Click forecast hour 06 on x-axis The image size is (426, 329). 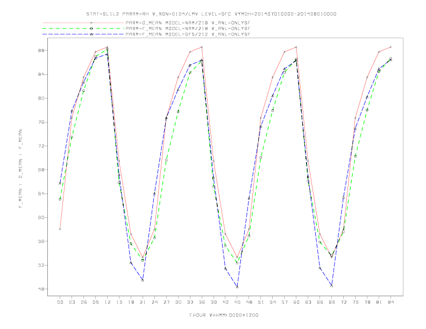click(x=84, y=302)
